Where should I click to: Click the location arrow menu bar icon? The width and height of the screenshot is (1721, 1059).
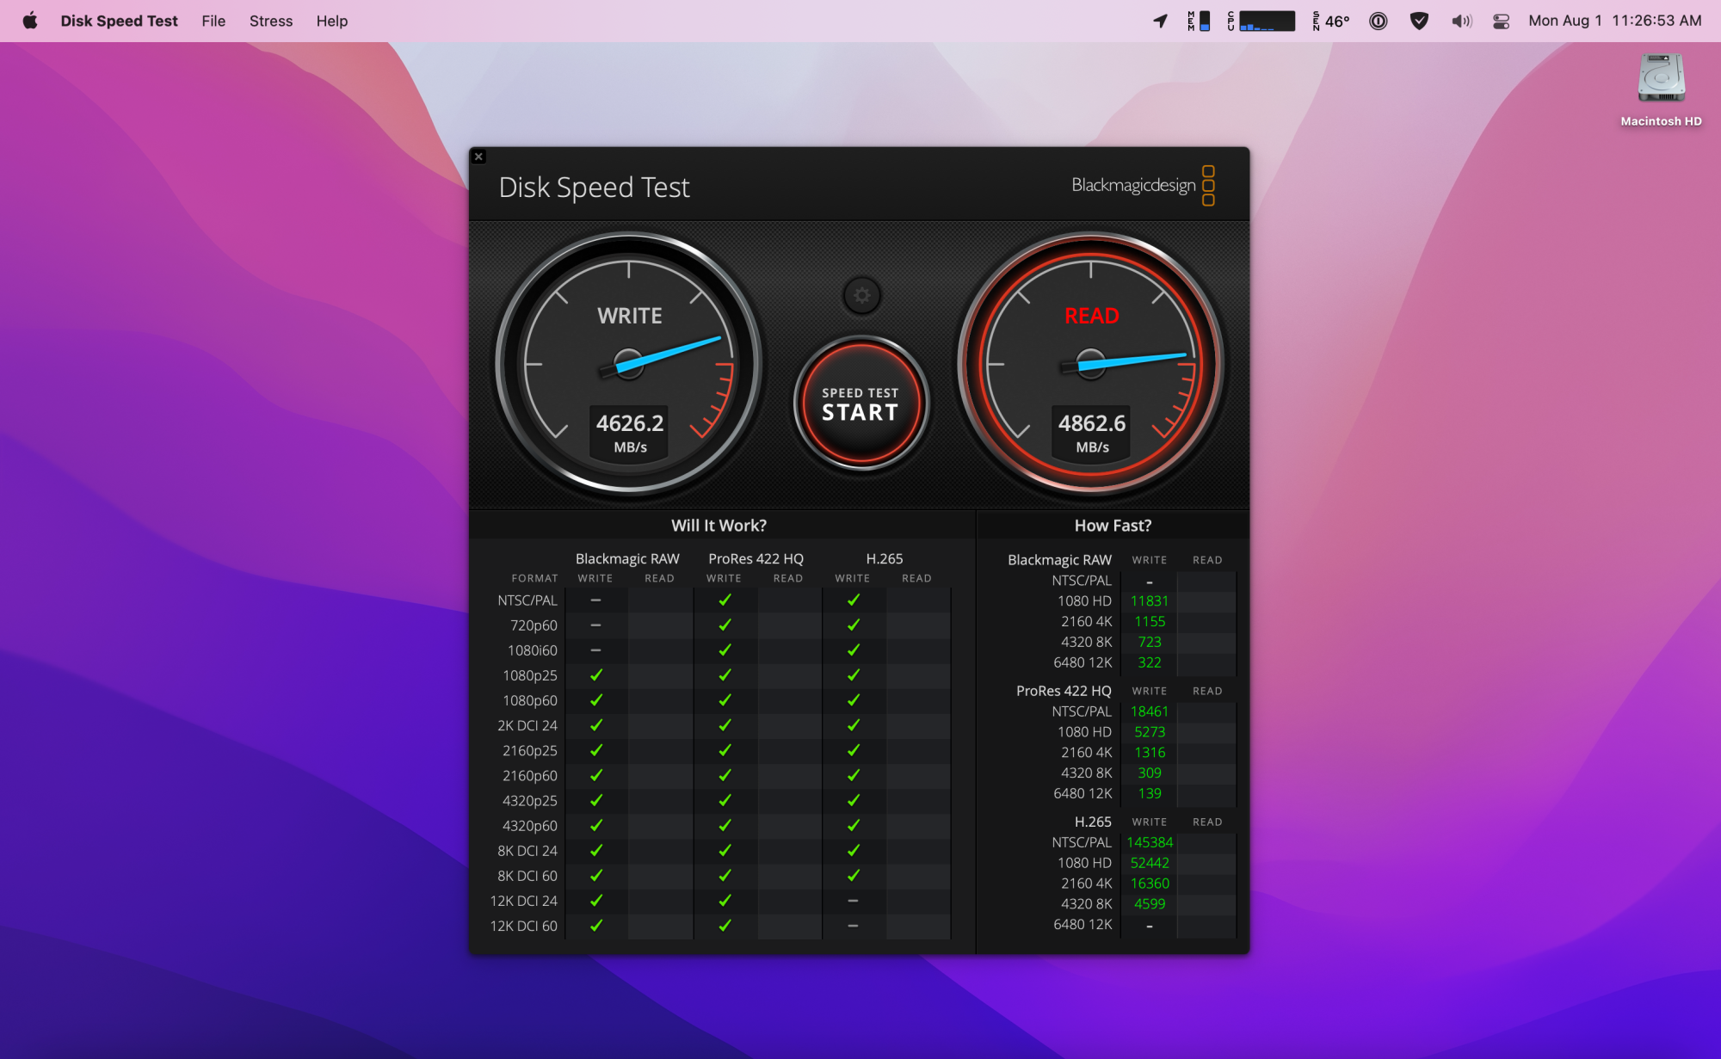click(x=1161, y=21)
